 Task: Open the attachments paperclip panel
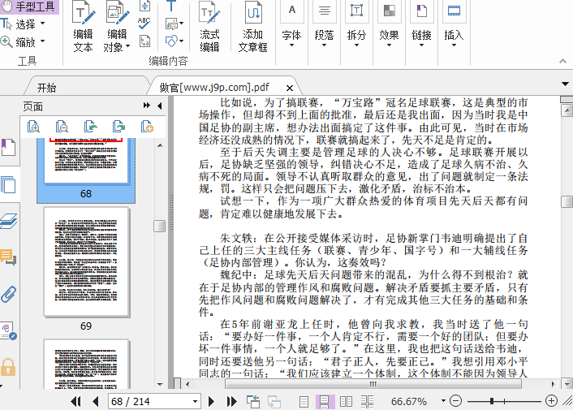[x=8, y=294]
